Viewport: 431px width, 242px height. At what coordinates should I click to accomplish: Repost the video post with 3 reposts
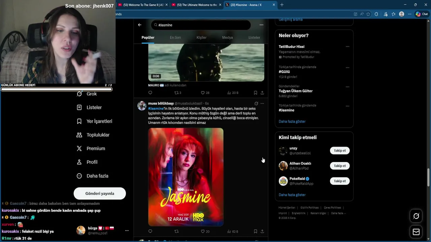click(177, 93)
